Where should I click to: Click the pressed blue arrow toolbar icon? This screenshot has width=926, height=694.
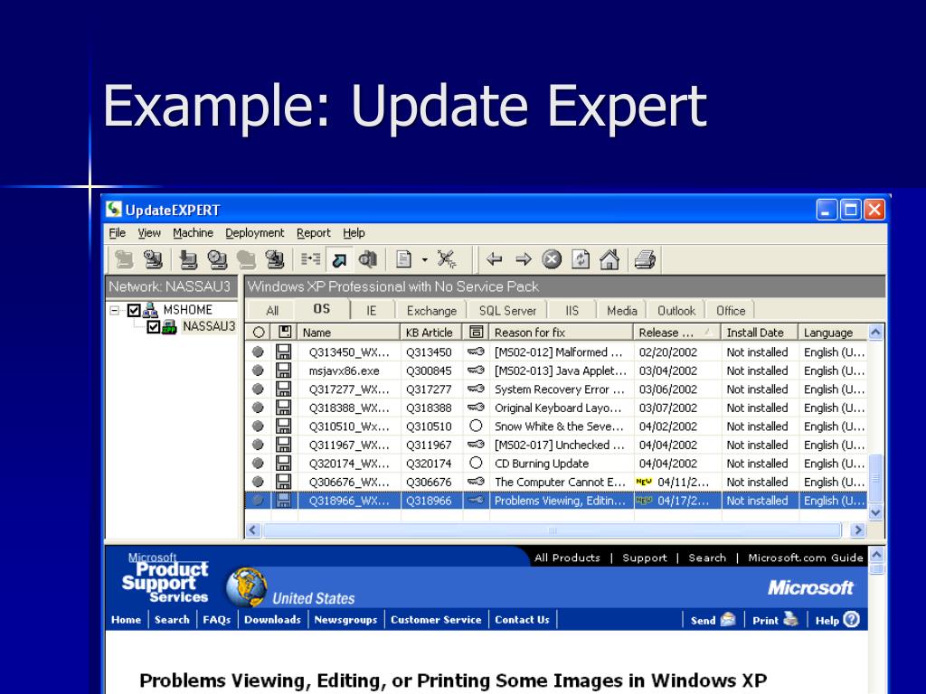340,259
